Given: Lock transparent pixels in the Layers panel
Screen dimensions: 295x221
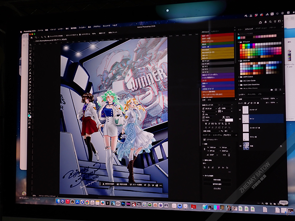Looking at the screenshot, I should point(245,103).
